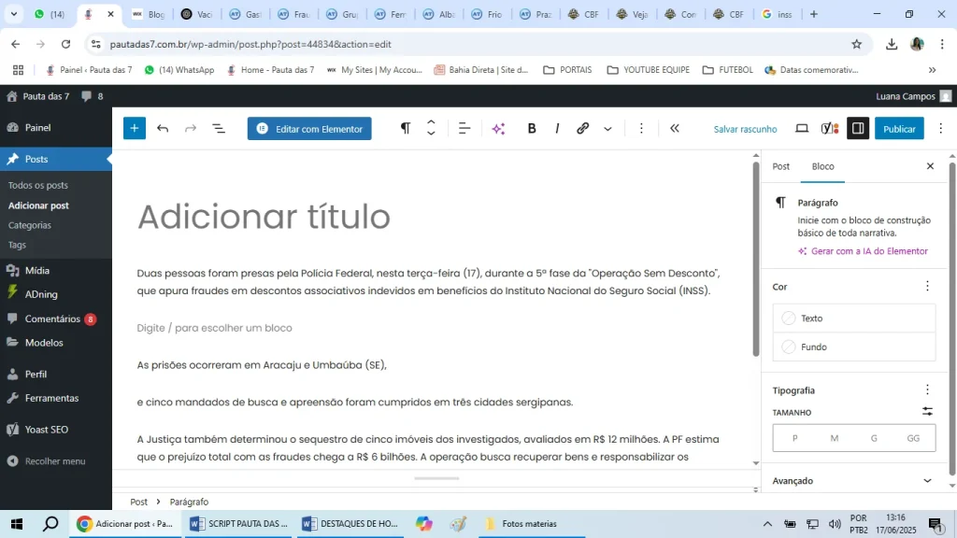This screenshot has height=538, width=957.
Task: Click Post in the breadcrumb
Action: (x=138, y=502)
